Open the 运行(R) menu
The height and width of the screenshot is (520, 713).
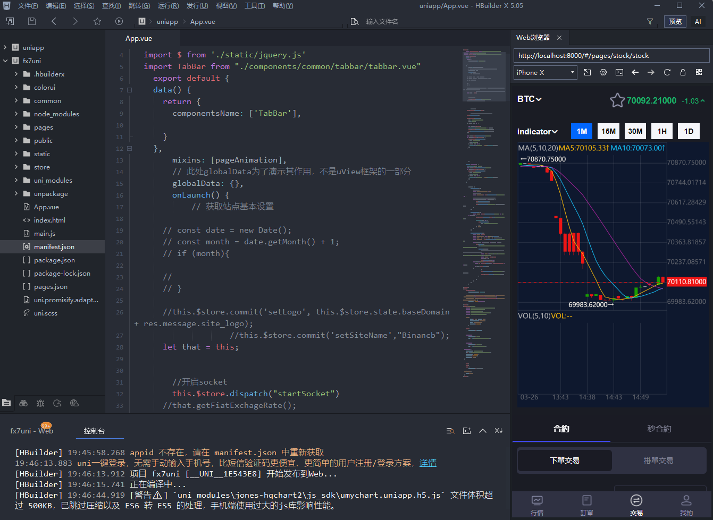[x=168, y=6]
